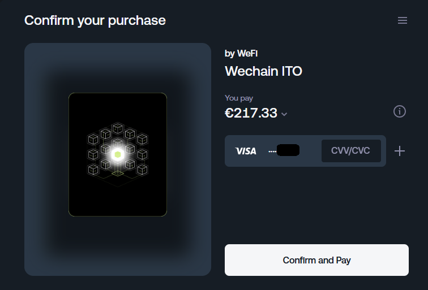
Task: Focus the CVV/CVC input field
Action: pyautogui.click(x=351, y=151)
